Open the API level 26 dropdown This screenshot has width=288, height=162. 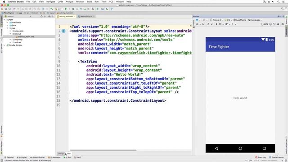[228, 20]
